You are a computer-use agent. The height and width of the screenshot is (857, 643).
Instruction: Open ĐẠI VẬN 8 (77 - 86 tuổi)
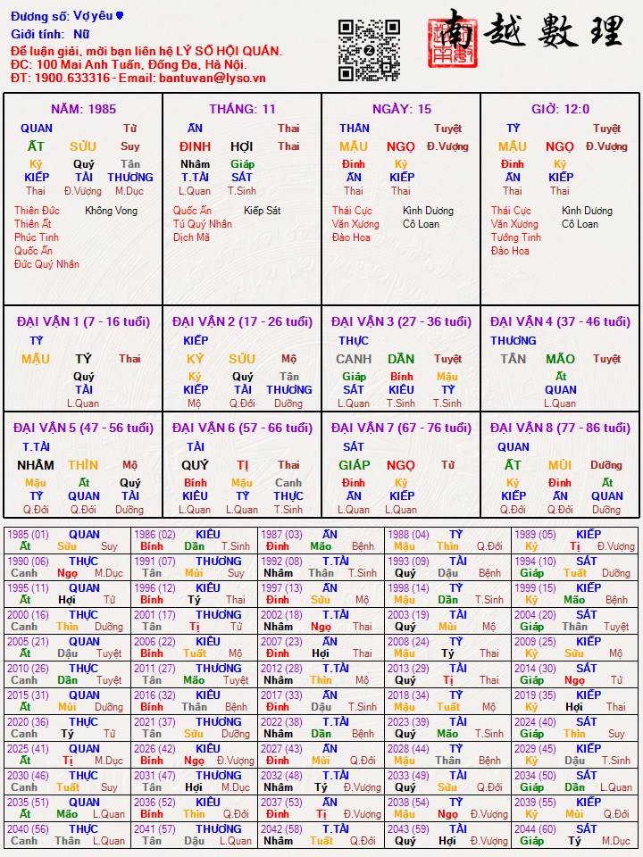click(x=560, y=428)
